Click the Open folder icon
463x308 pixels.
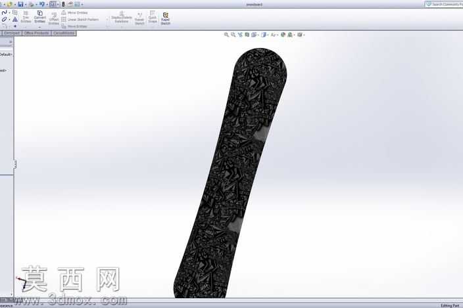point(10,4)
